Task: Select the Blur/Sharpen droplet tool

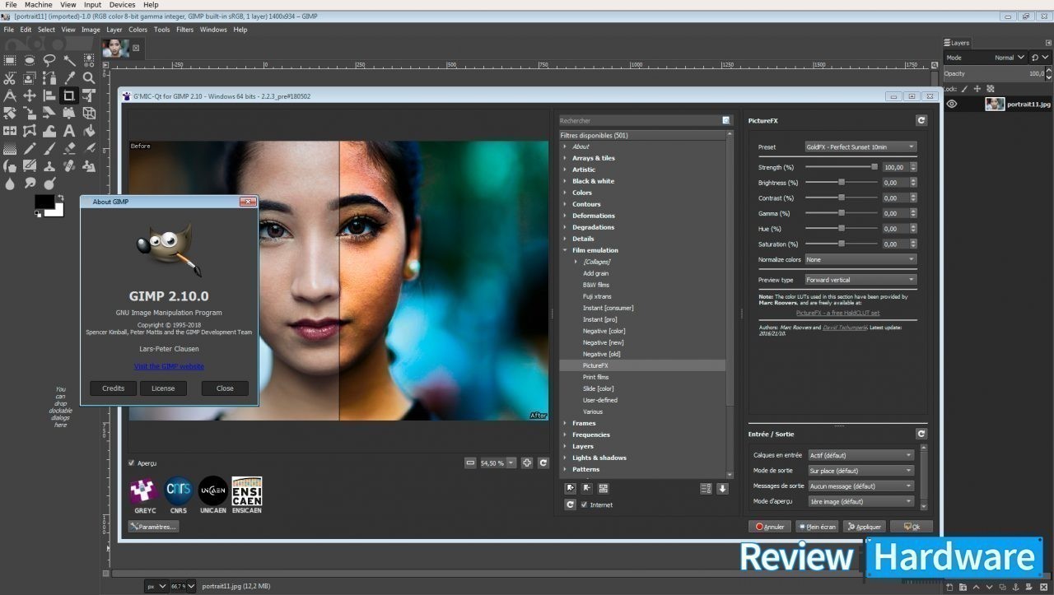Action: coord(10,184)
